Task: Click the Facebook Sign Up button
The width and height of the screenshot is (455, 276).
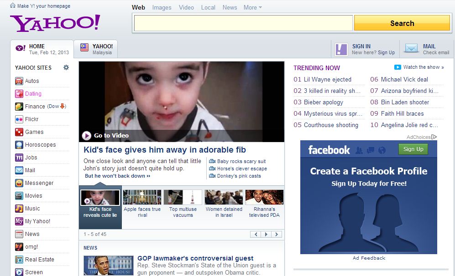Action: (x=413, y=149)
